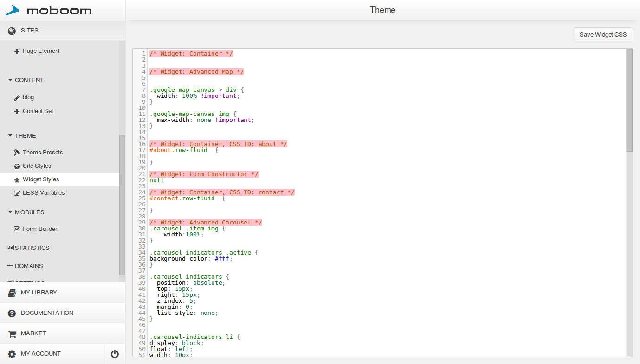Viewport: 640px width, 364px height.
Task: Click inside code editor line 17
Action: 278,150
